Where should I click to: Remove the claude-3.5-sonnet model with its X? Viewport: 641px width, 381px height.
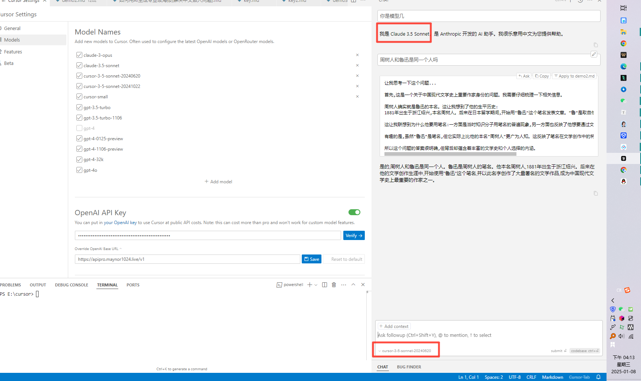coord(357,65)
